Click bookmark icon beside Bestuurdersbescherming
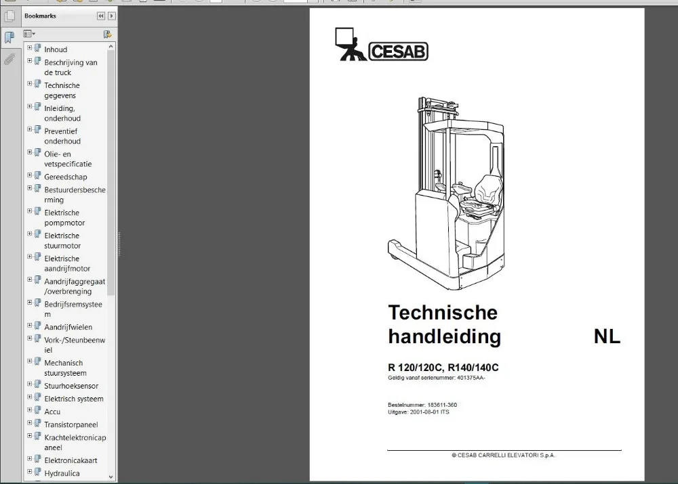 [x=37, y=188]
